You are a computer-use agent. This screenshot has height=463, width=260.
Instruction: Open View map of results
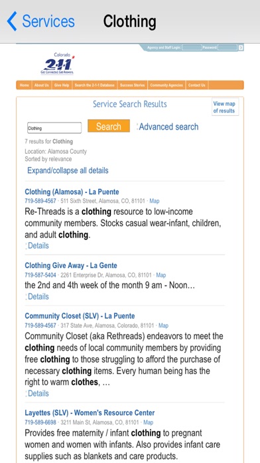click(x=225, y=107)
